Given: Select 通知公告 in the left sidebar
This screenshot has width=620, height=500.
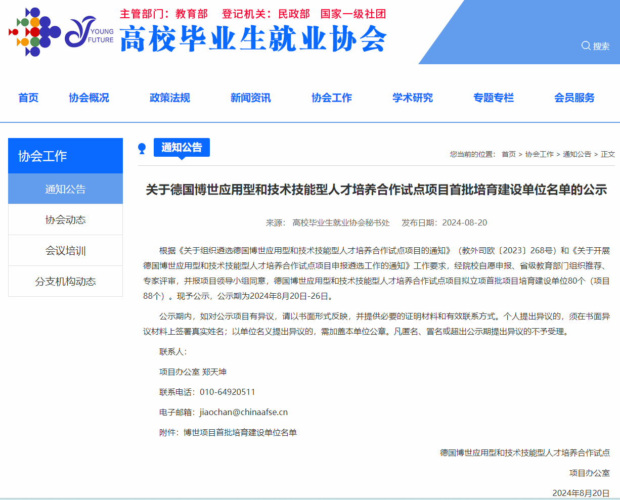Looking at the screenshot, I should click(66, 189).
